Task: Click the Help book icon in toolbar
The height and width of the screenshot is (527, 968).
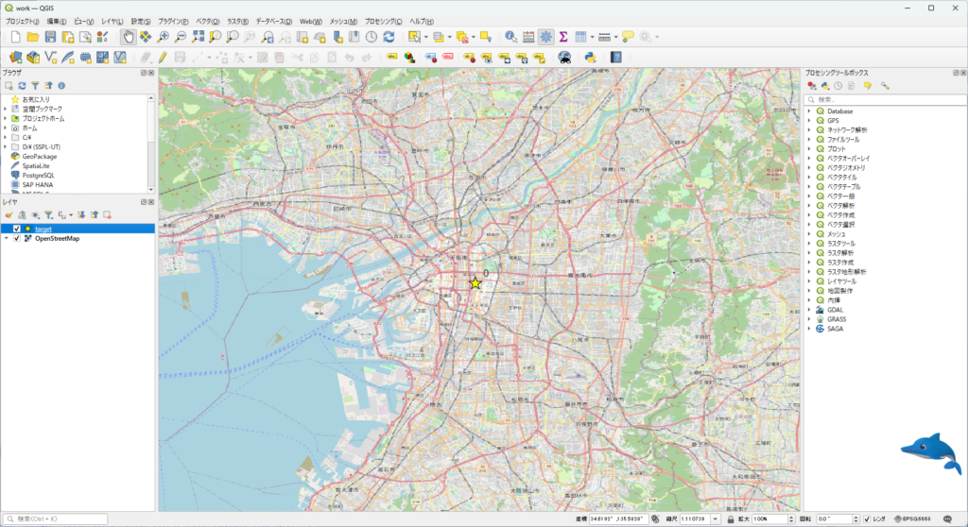Action: pyautogui.click(x=615, y=58)
